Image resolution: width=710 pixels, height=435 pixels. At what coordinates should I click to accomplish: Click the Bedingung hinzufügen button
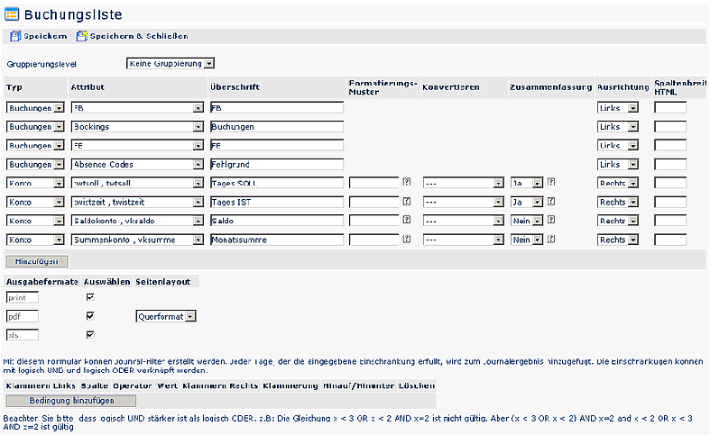coord(70,400)
